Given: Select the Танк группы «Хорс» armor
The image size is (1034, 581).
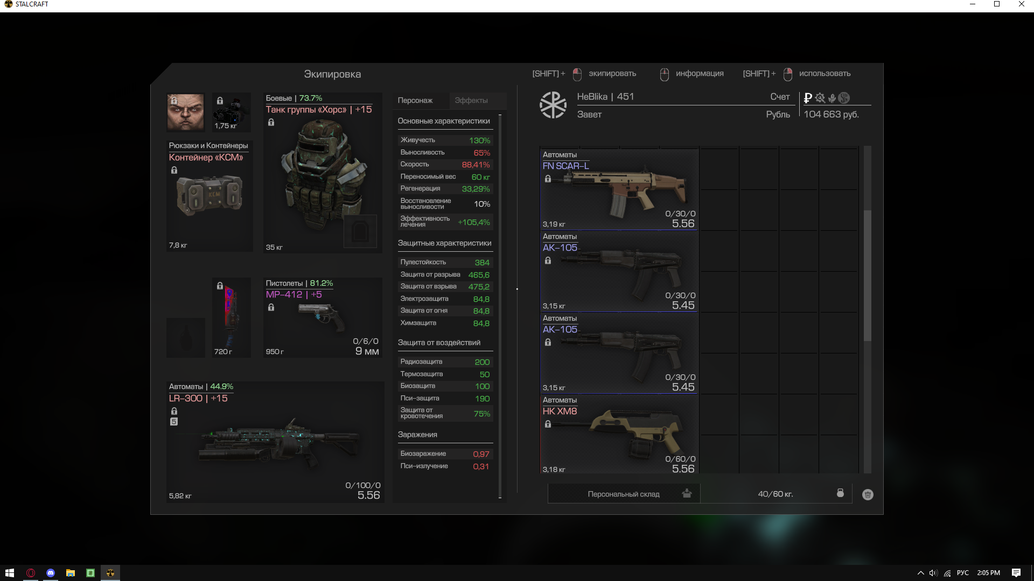Looking at the screenshot, I should click(323, 173).
